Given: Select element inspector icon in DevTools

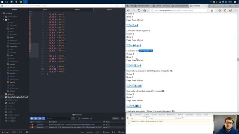Looking at the screenshot, I should 128,115.
